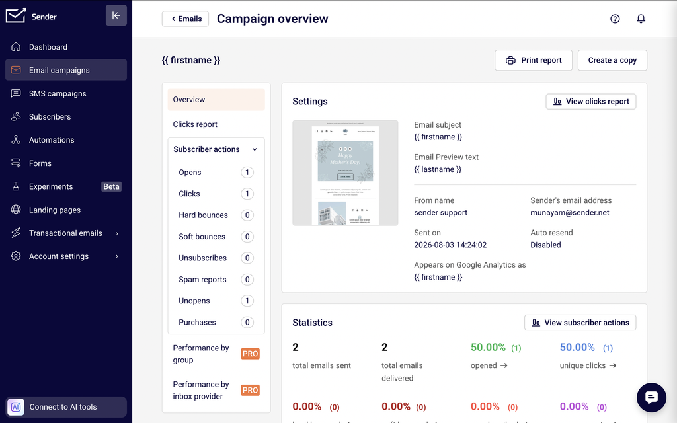Expand the Account settings submenu chevron
677x423 pixels.
click(116, 256)
